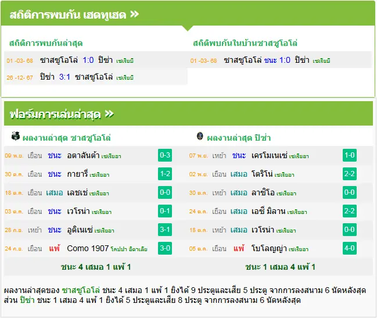This screenshot has height=318, width=377.
Task: Click green ซาสซูโอโล่ link in summary paragraph
Action: [x=81, y=290]
